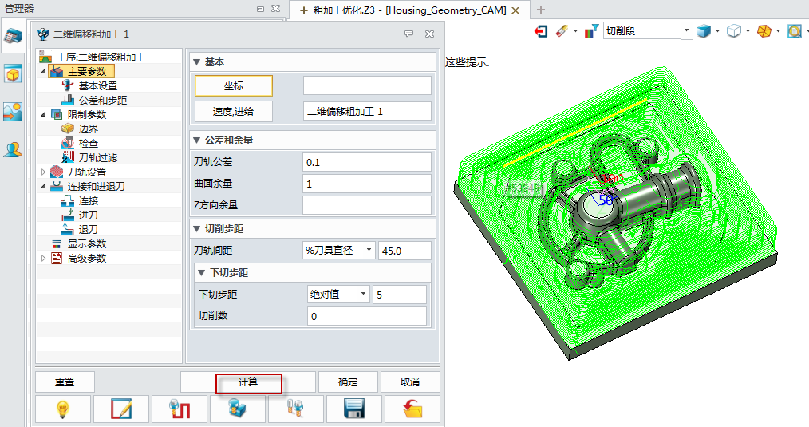This screenshot has height=427, width=809.
Task: Expand the 刀轨设置 tree node
Action: 44,172
